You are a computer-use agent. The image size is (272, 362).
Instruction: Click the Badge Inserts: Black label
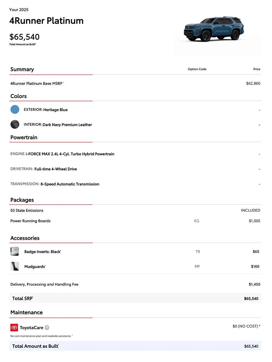click(42, 252)
